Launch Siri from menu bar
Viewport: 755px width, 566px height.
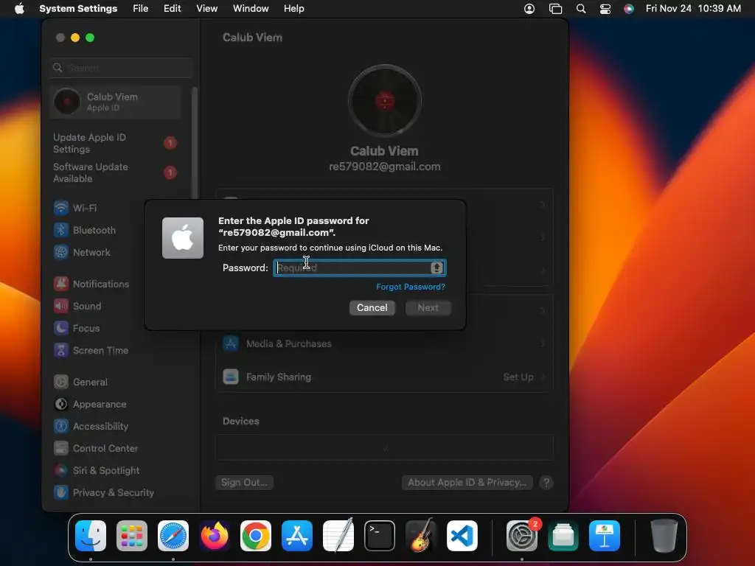coord(629,9)
